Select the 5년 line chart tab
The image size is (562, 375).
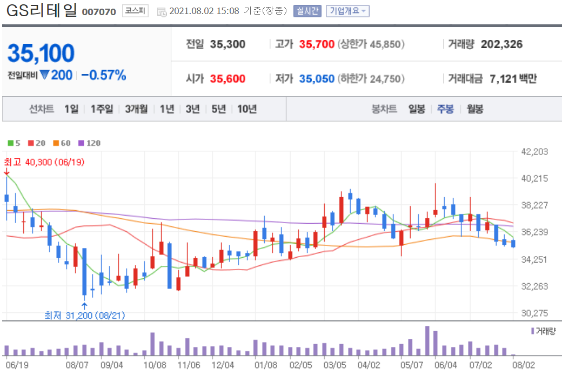pos(219,109)
